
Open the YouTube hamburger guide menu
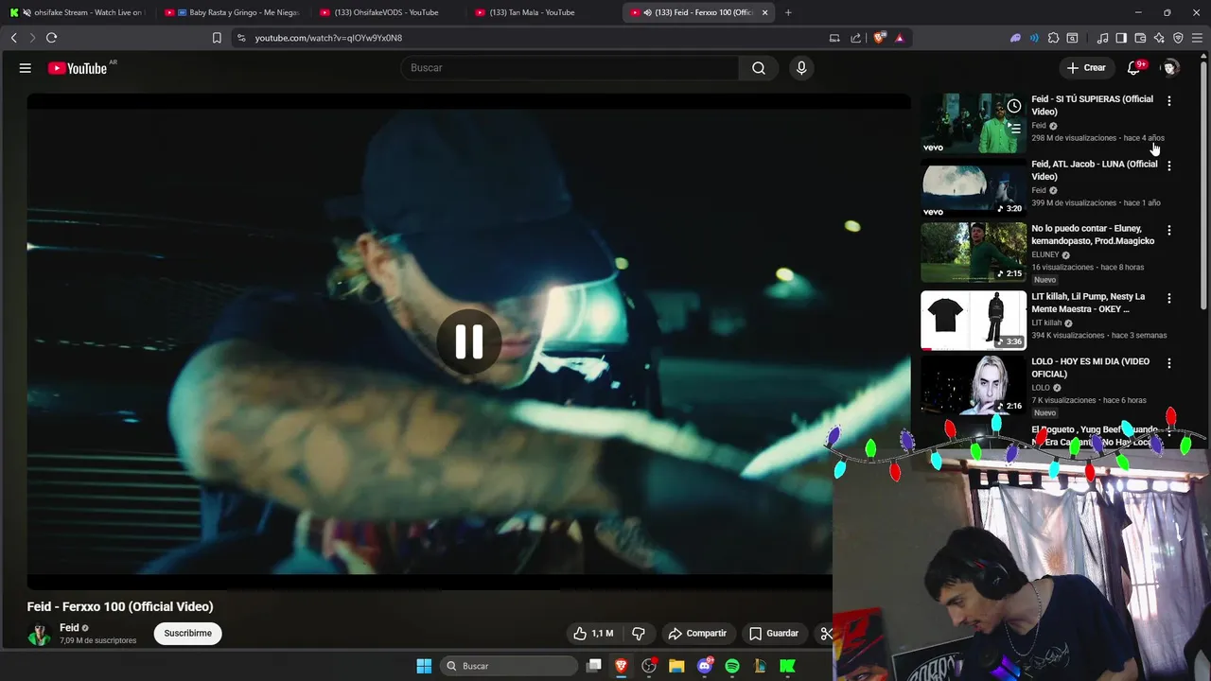point(26,68)
